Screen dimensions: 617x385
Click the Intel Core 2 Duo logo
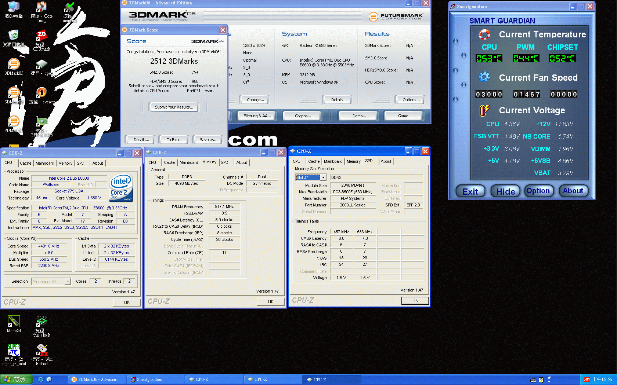[x=121, y=187]
